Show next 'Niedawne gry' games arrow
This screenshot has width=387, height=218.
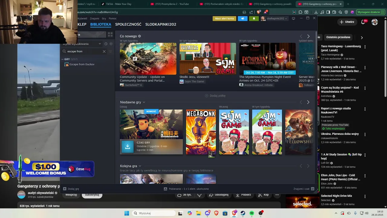pos(308,102)
